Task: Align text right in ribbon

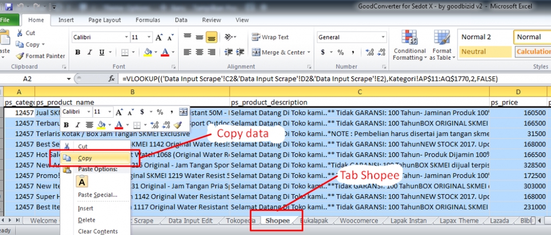Action: pos(211,52)
